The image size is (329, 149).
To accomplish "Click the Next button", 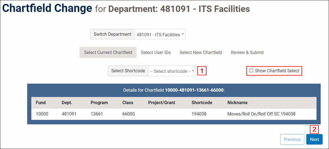I will 314,139.
